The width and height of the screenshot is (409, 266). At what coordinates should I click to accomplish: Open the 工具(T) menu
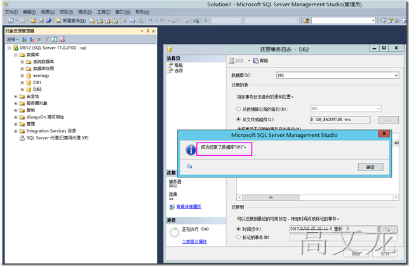(104, 12)
